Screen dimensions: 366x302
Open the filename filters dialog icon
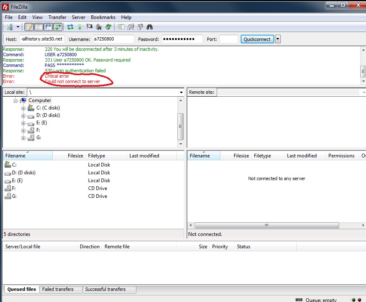[121, 27]
